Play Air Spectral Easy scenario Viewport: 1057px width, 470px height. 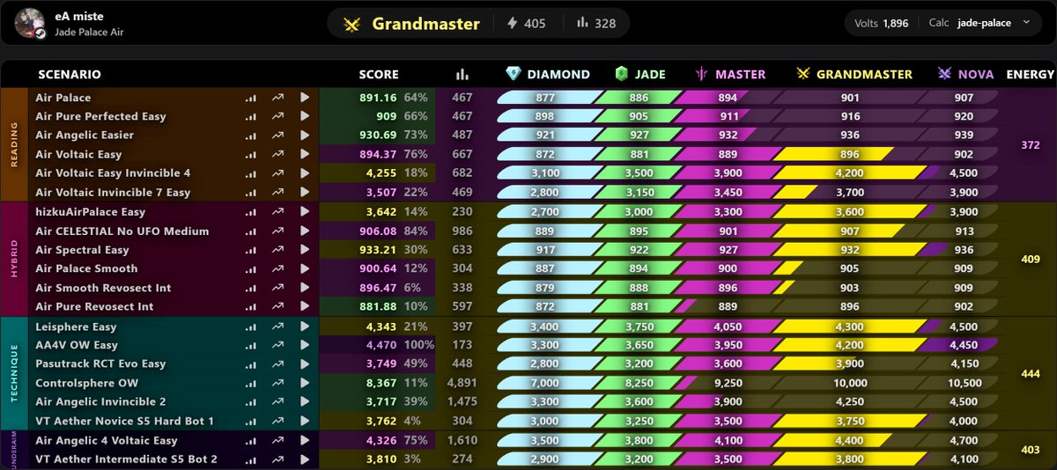click(x=305, y=250)
